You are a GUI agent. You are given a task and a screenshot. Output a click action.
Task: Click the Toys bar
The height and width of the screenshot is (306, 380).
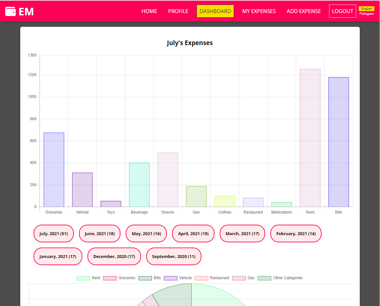[x=111, y=204]
